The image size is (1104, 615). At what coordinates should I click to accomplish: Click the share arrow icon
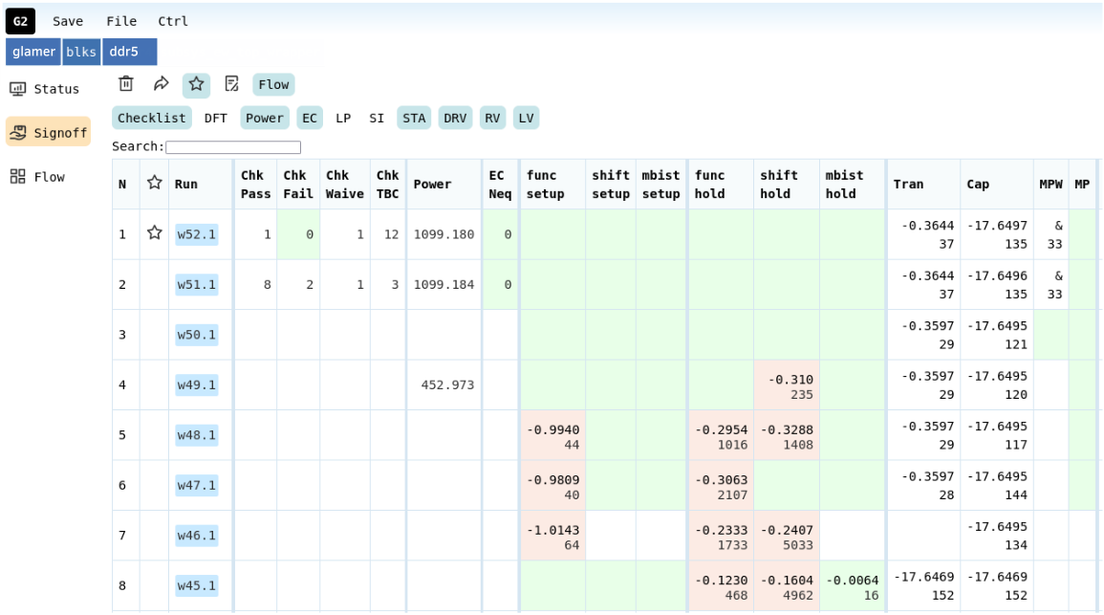[x=162, y=84]
